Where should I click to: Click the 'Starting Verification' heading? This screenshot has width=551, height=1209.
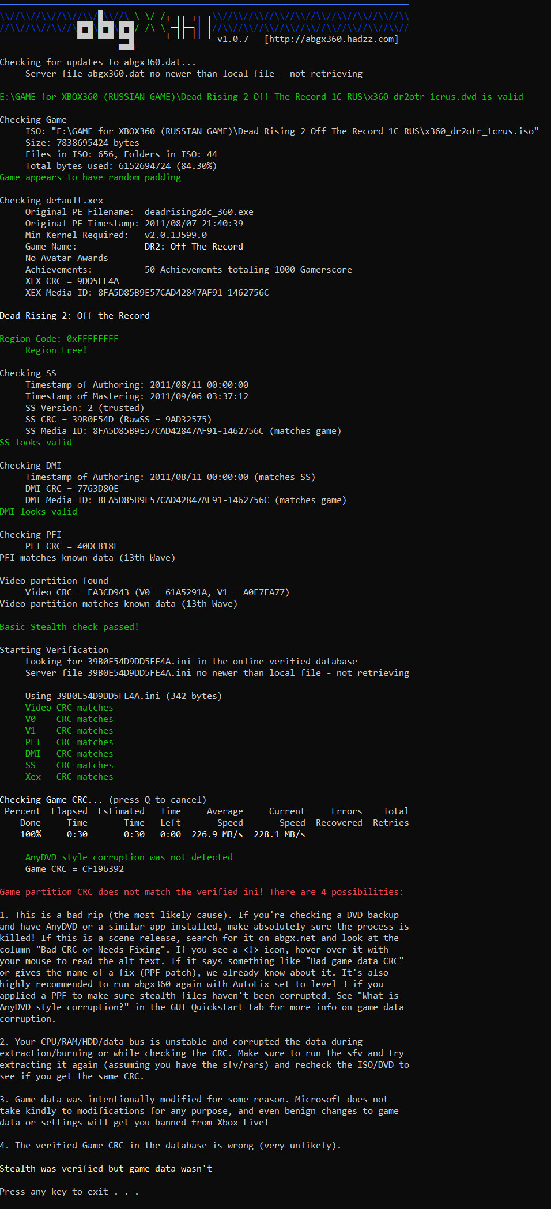[x=54, y=650]
